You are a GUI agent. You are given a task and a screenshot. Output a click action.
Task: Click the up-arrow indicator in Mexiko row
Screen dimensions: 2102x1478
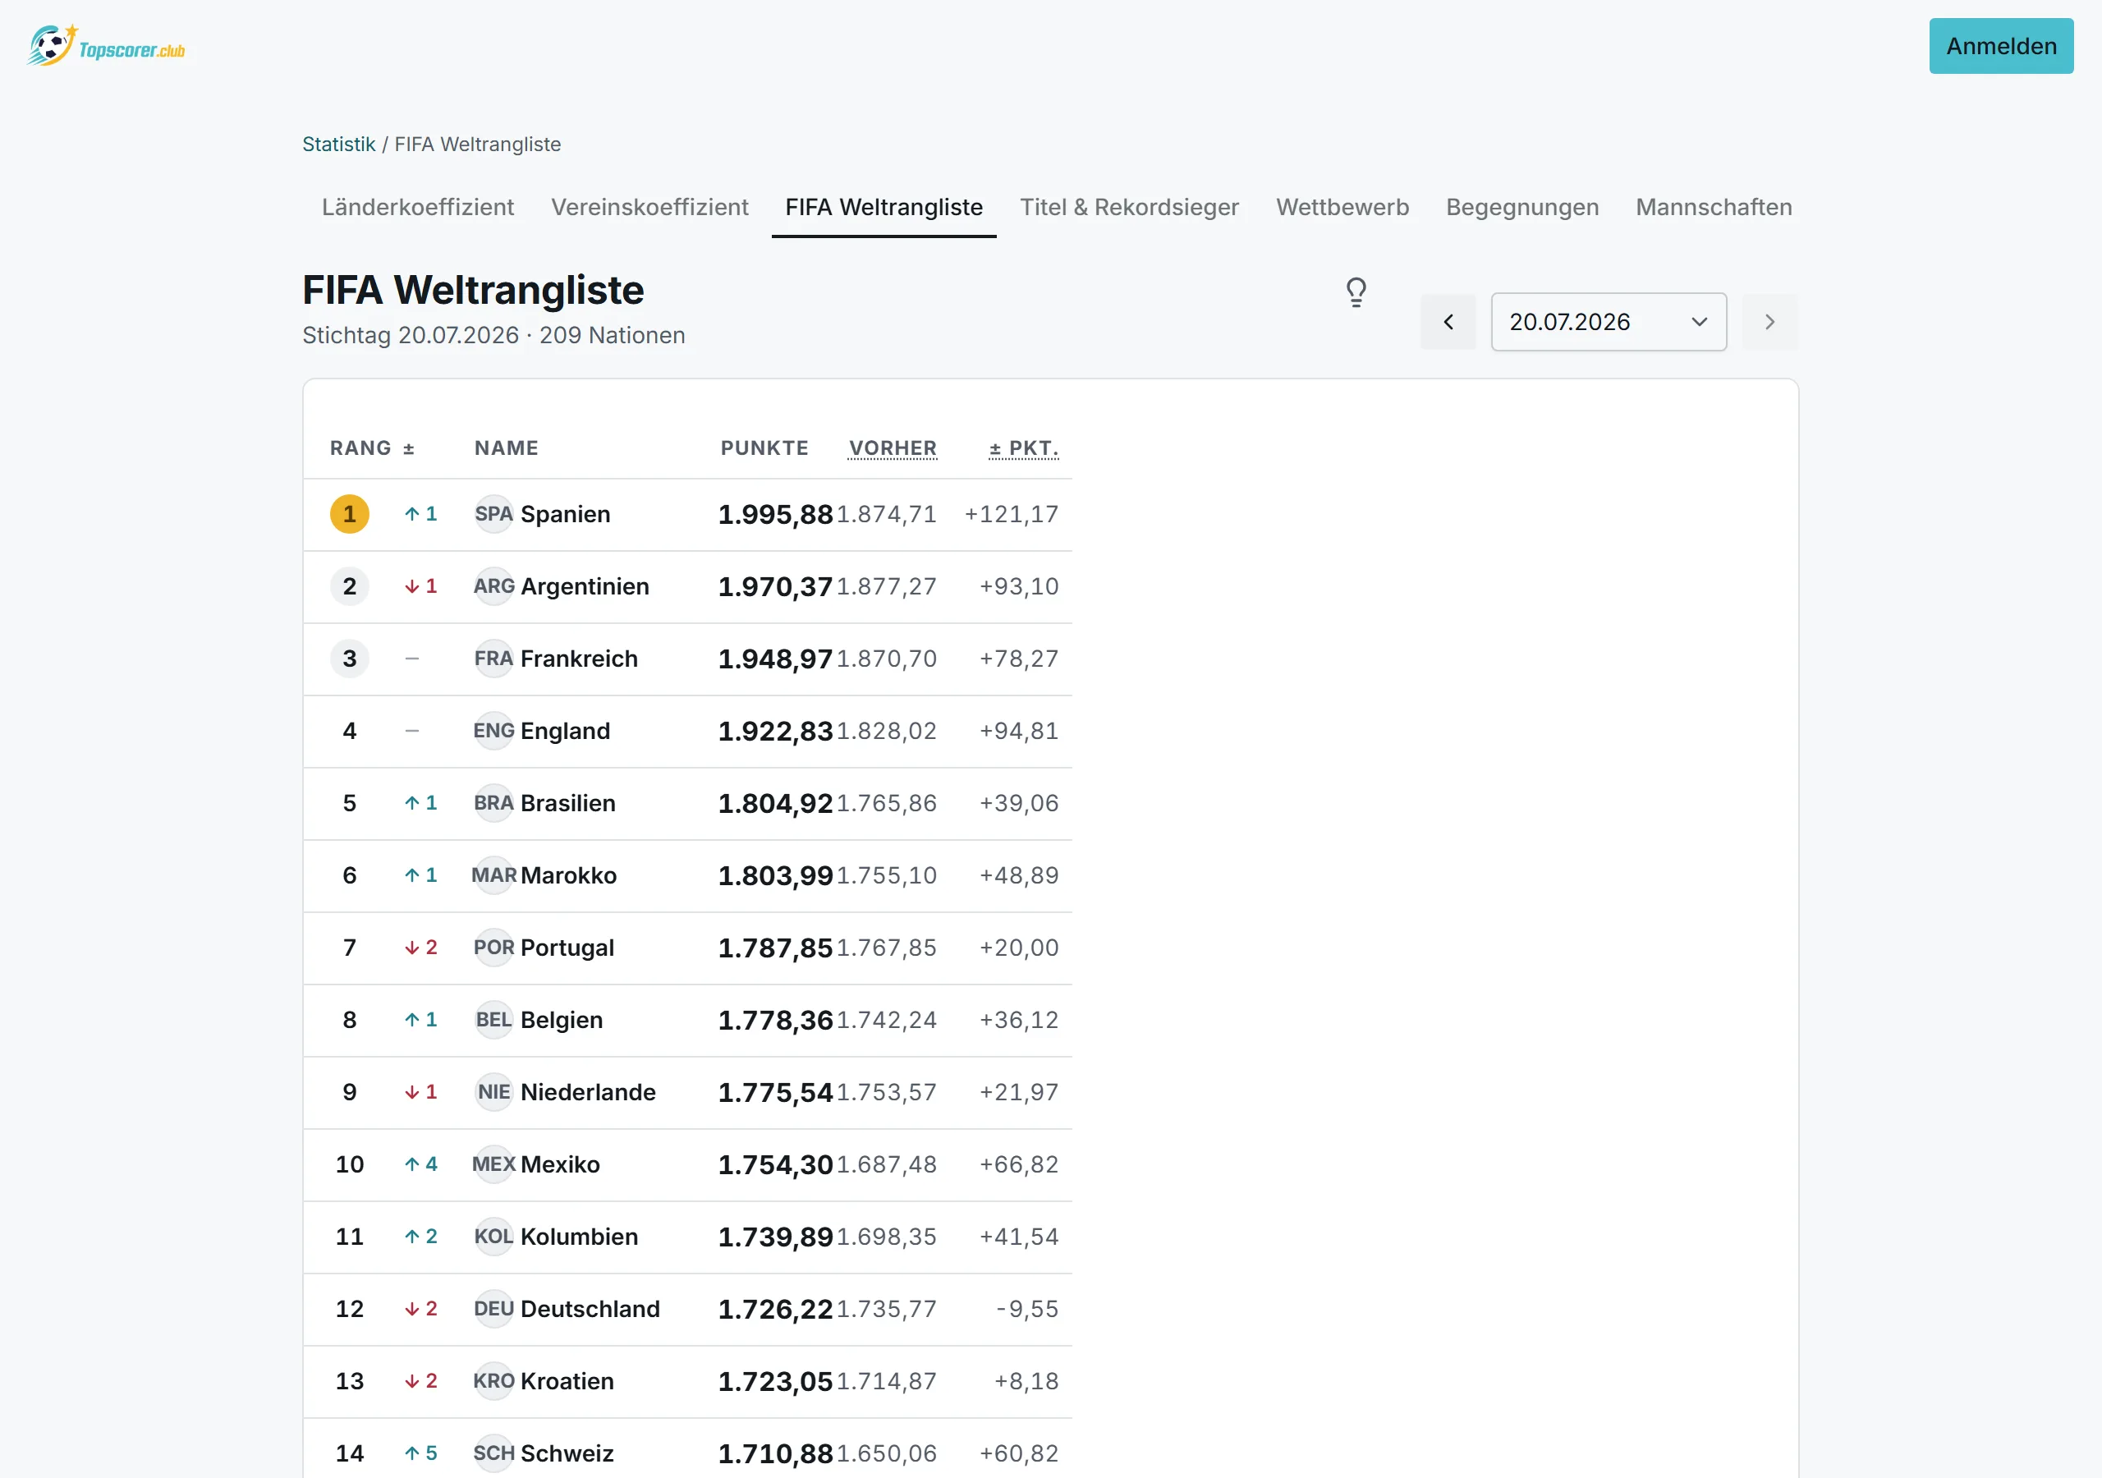click(421, 1165)
